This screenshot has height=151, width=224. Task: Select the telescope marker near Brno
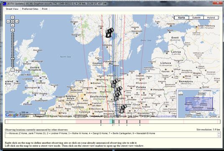click(122, 109)
